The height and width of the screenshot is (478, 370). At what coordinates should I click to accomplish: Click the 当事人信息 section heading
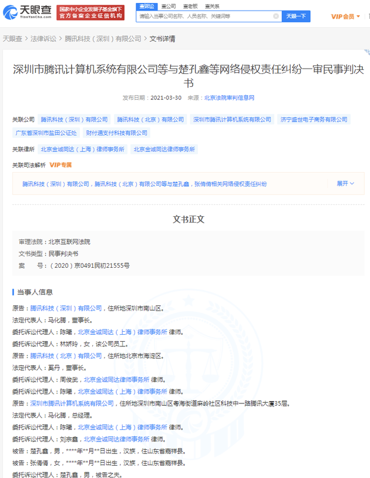[x=35, y=292]
